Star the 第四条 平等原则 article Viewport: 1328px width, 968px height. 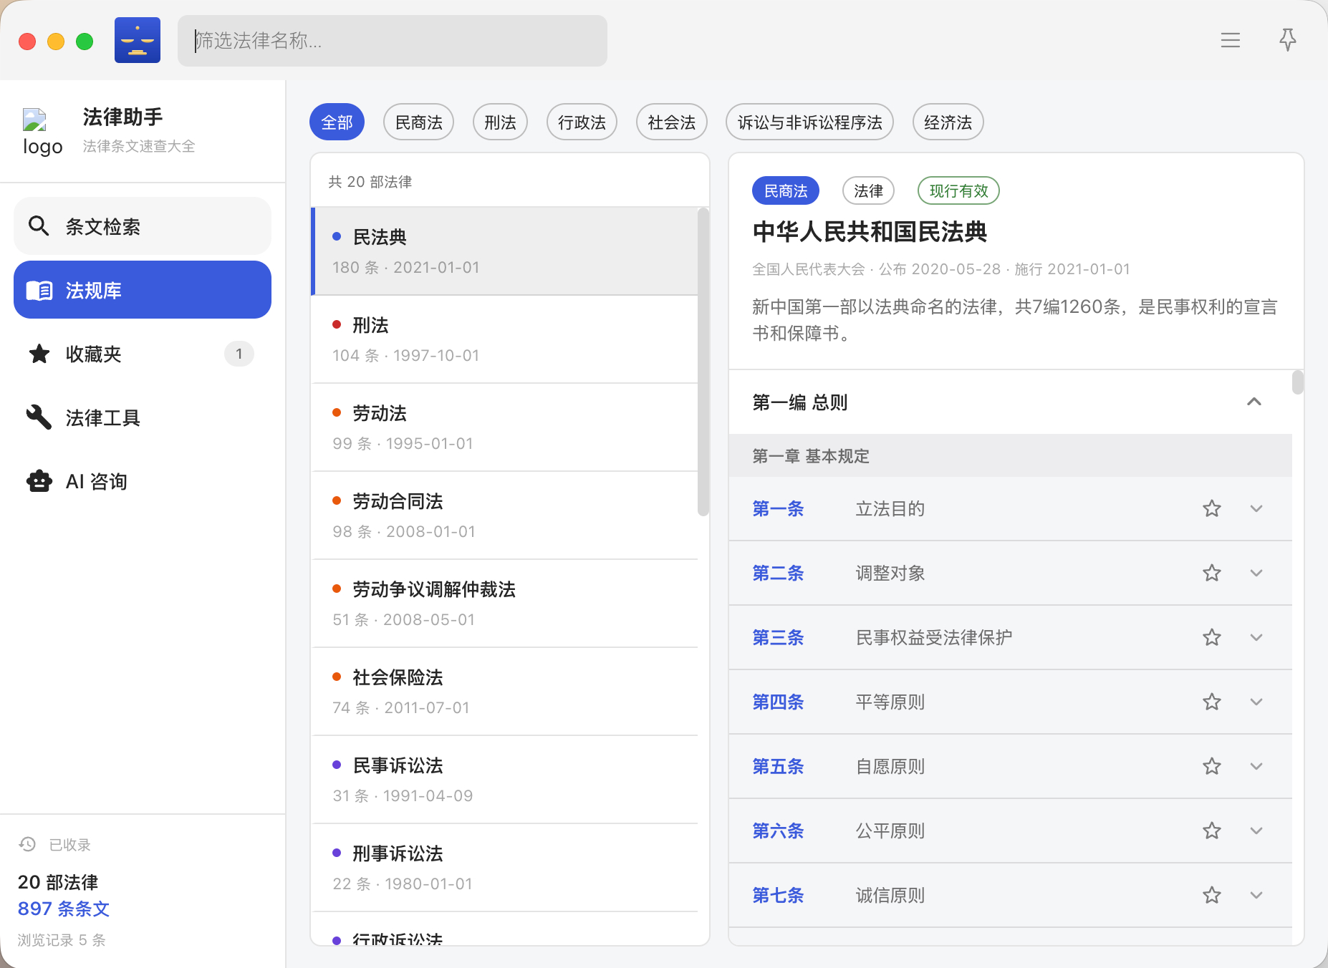coord(1211,702)
